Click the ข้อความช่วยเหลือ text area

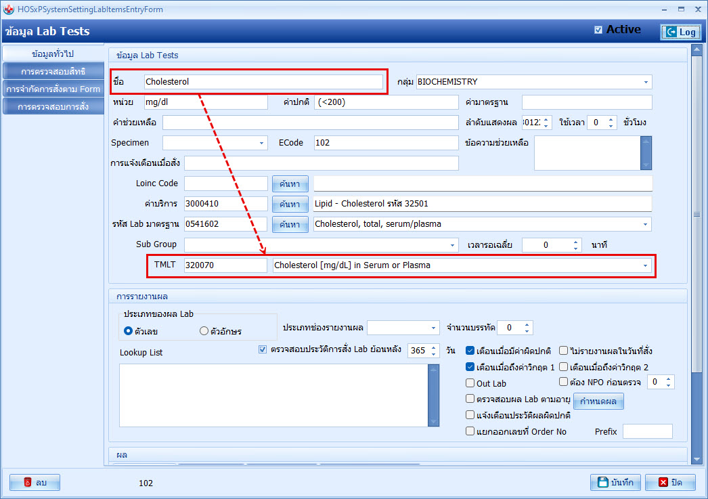(587, 153)
